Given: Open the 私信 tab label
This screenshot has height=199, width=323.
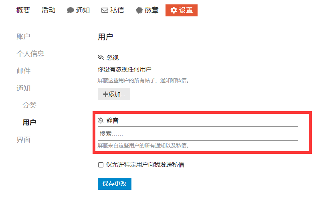Looking at the screenshot, I should point(117,10).
